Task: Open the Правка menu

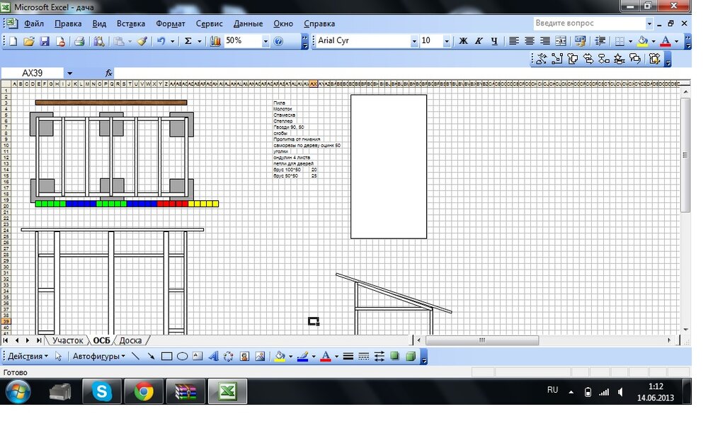Action: 68,23
